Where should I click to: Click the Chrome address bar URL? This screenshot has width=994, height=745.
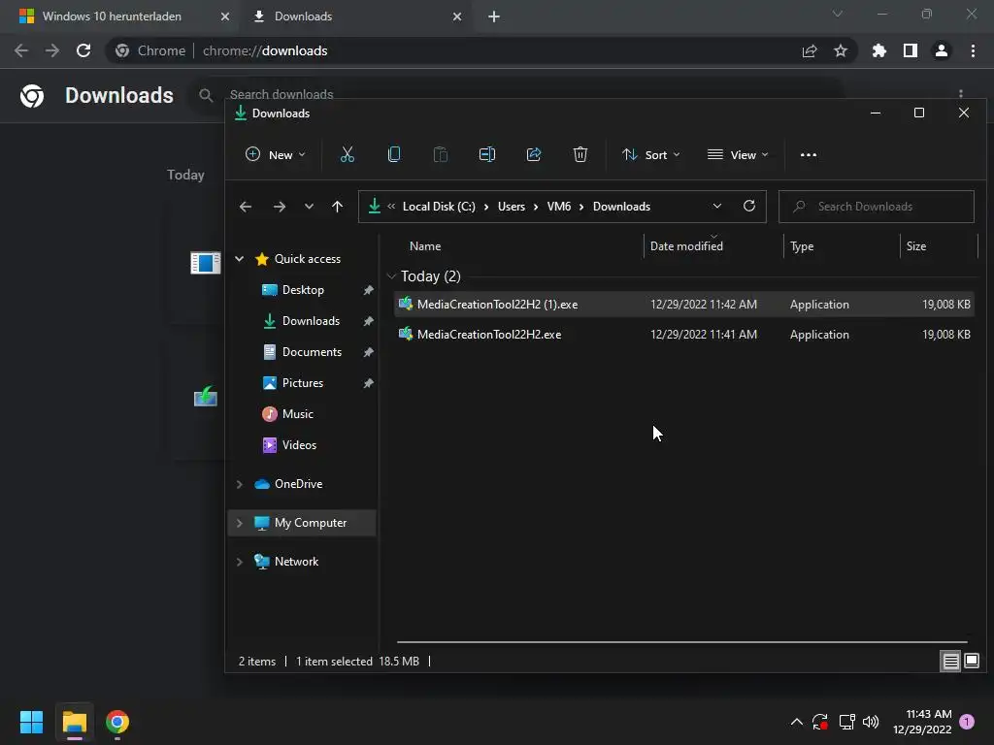(265, 50)
